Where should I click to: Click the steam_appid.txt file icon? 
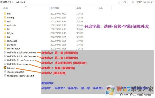5,72
